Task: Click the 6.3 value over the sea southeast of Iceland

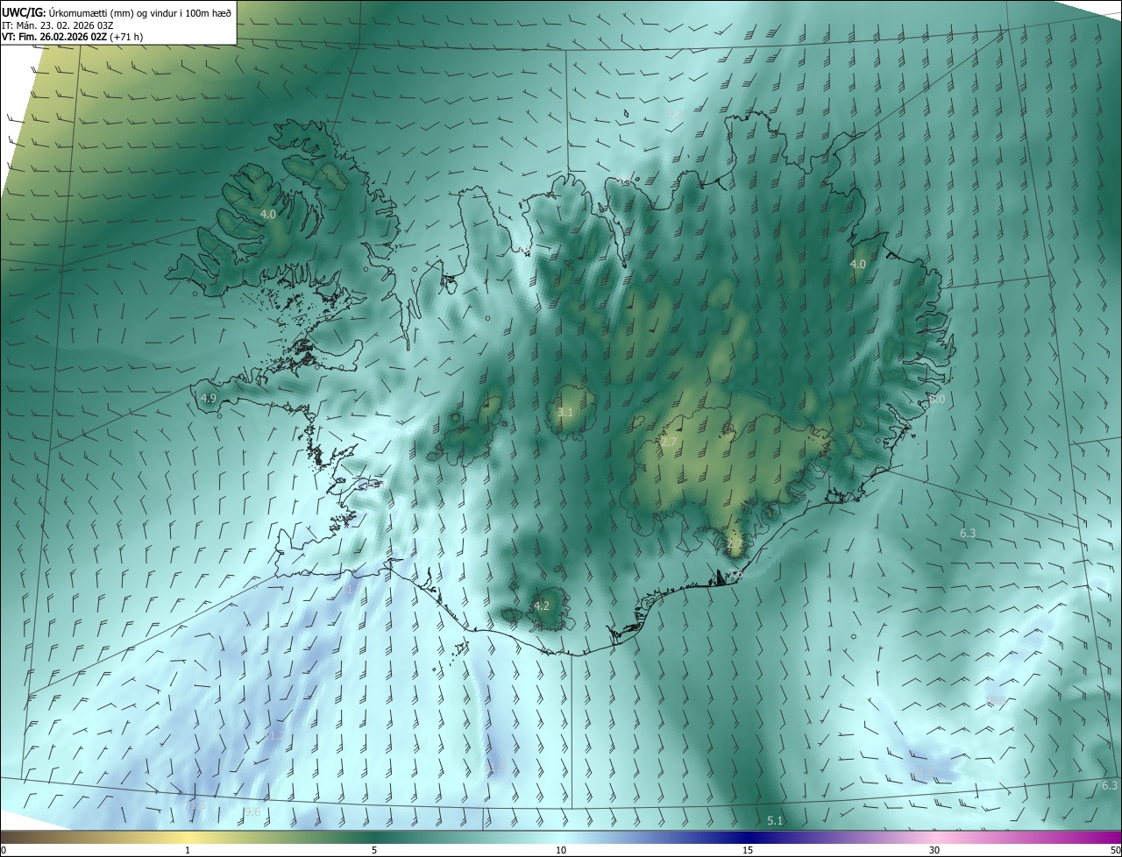Action: pyautogui.click(x=968, y=533)
